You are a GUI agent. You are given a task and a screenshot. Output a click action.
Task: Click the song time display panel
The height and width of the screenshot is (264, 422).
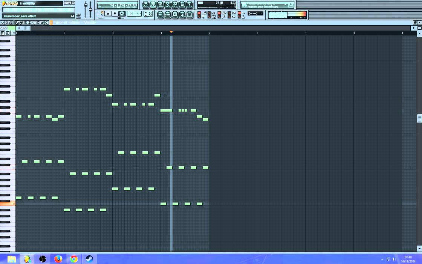click(x=117, y=5)
